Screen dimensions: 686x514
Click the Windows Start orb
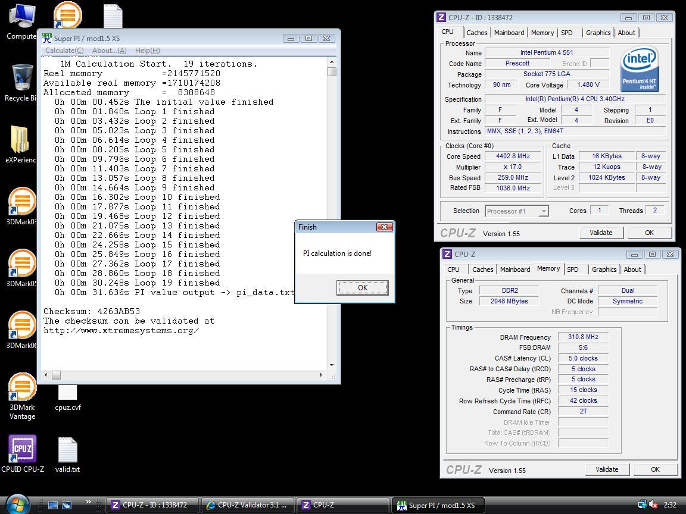point(17,505)
